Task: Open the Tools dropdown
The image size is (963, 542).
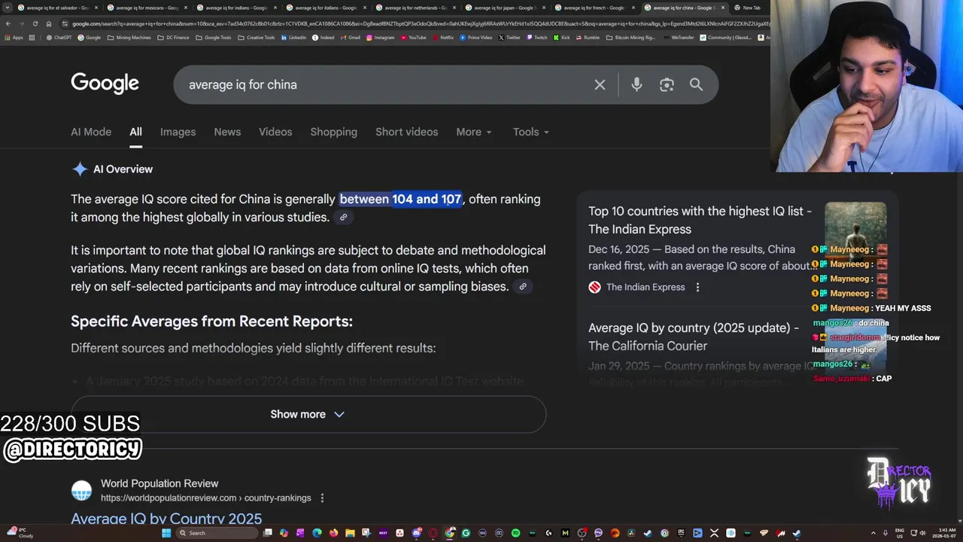Action: click(x=530, y=132)
